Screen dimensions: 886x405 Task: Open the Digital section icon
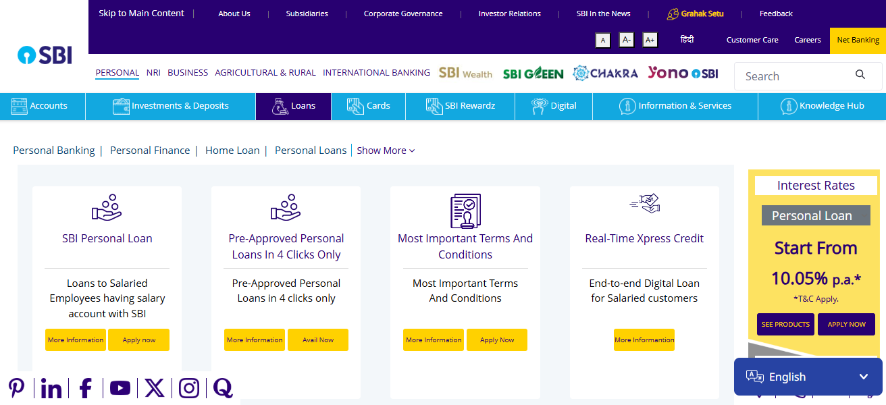click(538, 105)
